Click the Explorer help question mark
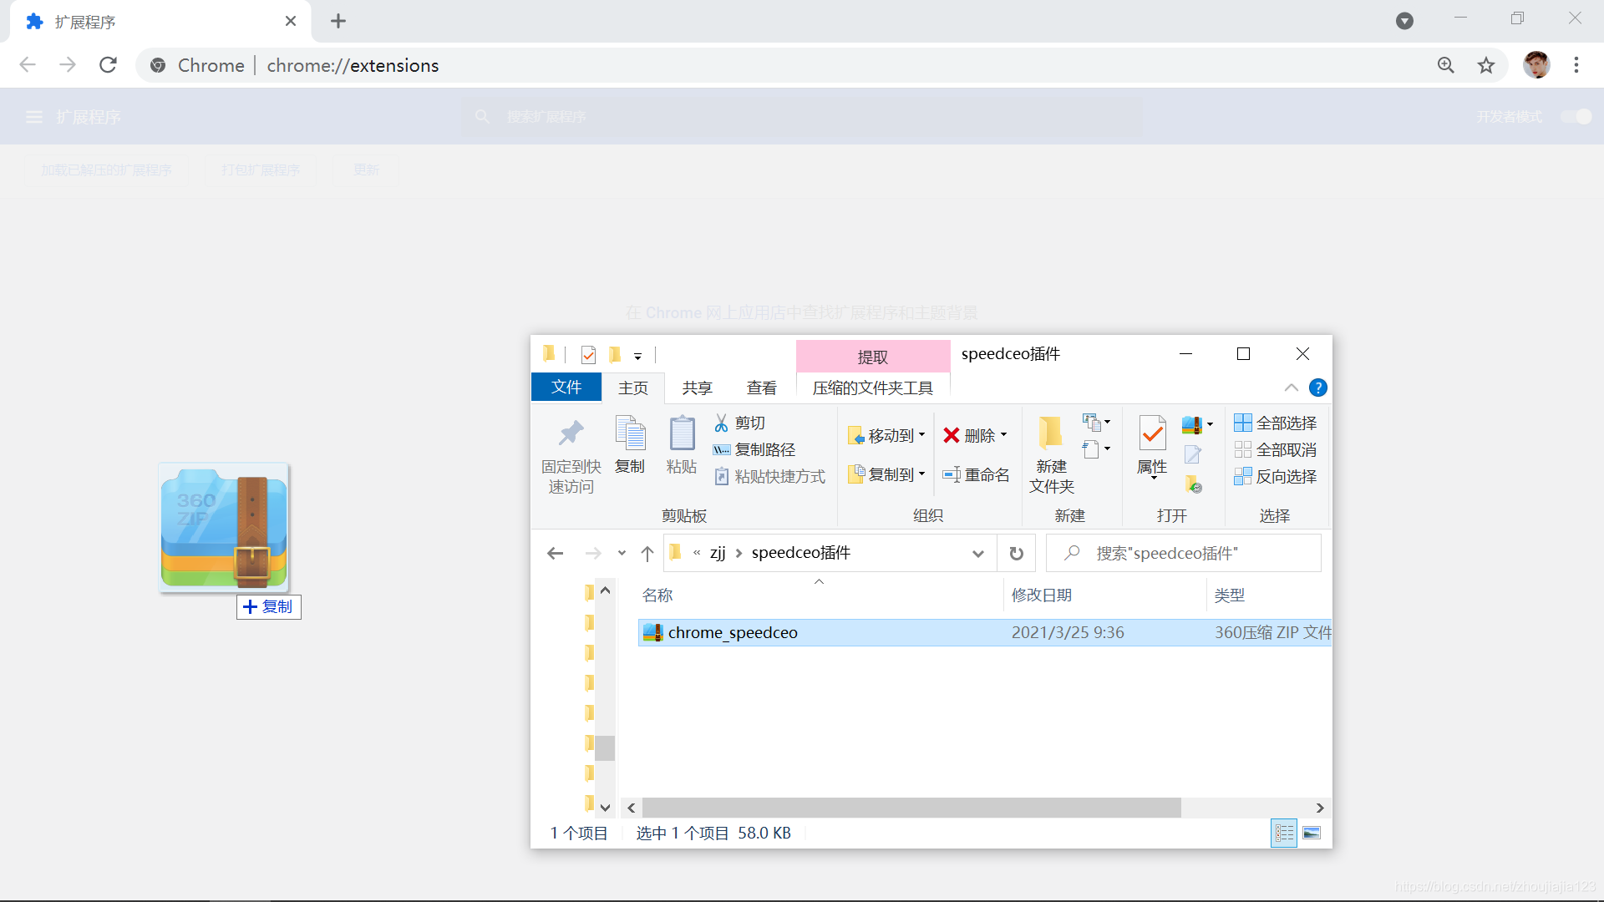This screenshot has width=1604, height=902. (1317, 388)
